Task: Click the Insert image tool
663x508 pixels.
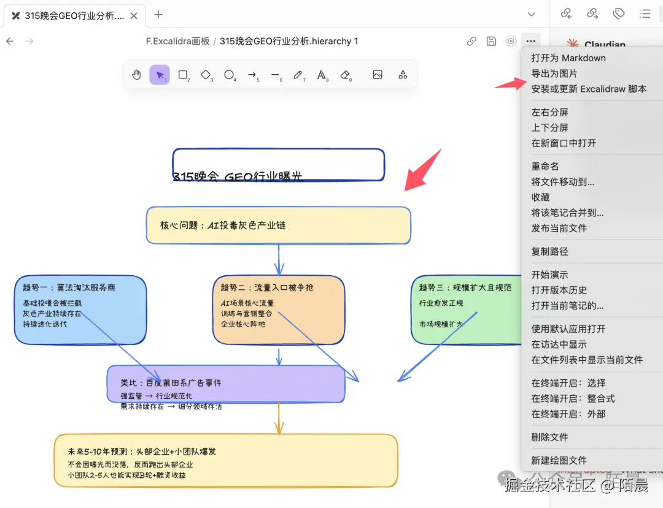Action: pyautogui.click(x=378, y=75)
